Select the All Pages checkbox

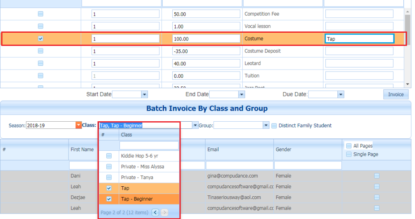click(x=349, y=146)
